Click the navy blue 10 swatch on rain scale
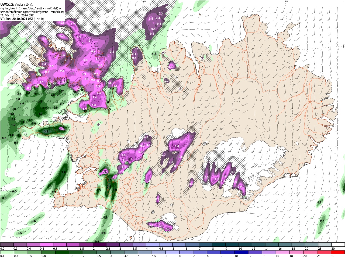 [241, 252]
